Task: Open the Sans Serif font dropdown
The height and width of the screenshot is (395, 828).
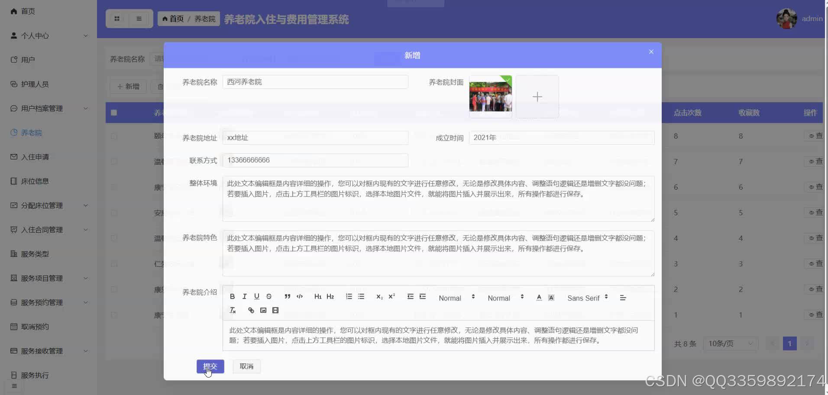Action: [x=587, y=298]
